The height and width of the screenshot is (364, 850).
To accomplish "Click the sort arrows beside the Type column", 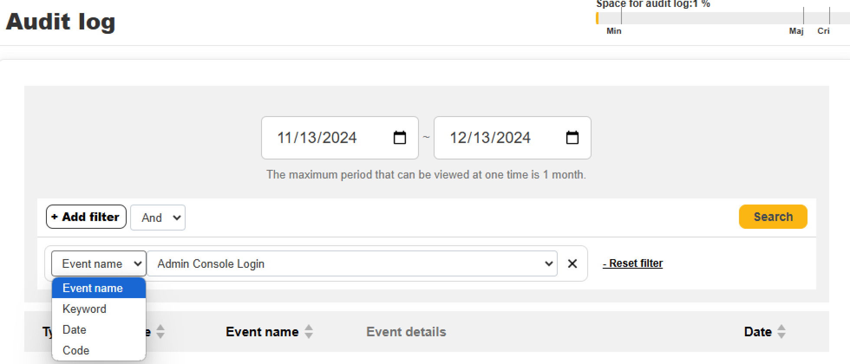I will [160, 332].
